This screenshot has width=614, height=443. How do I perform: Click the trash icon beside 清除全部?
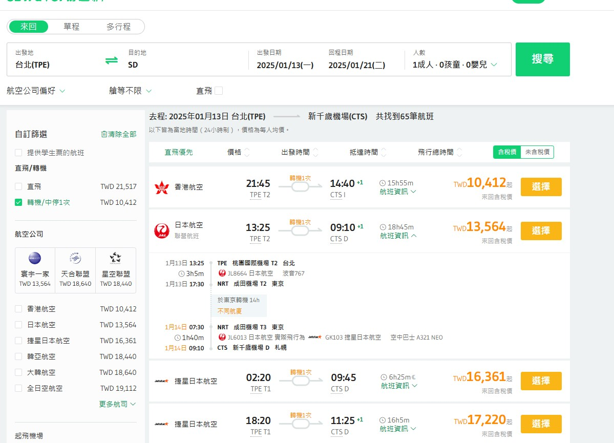click(x=104, y=134)
